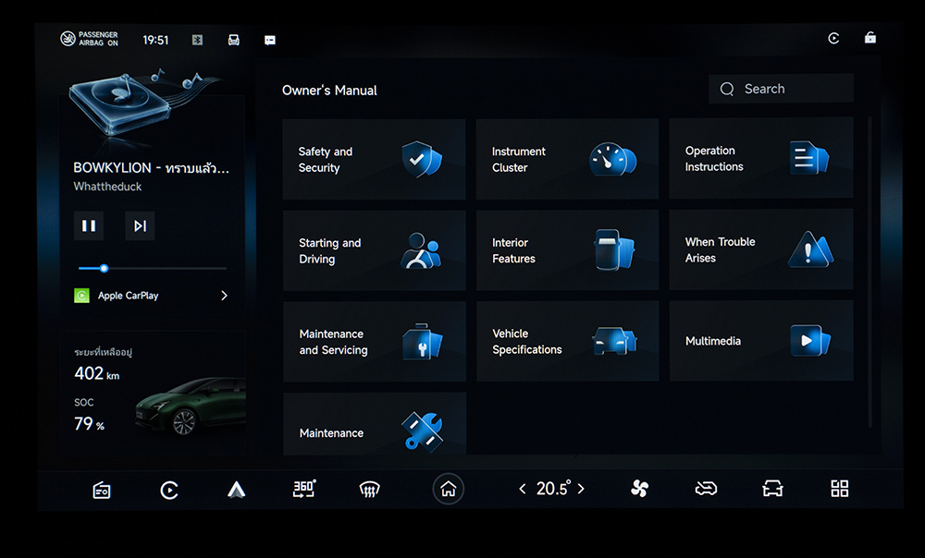Open the 360° camera view

[303, 490]
